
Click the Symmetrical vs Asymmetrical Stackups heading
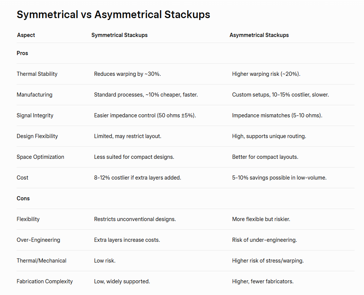[113, 15]
